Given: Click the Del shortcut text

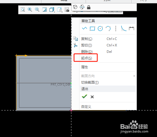Looking at the screenshot, I should click(109, 52).
